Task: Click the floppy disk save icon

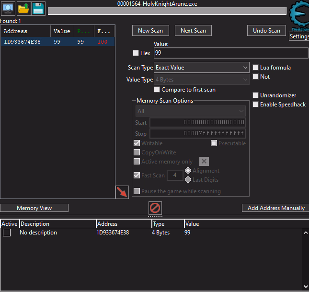Action: [38, 9]
